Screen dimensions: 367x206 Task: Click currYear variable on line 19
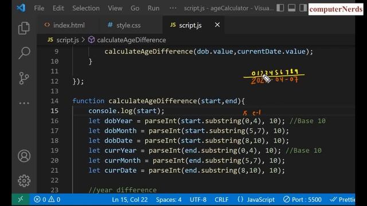pyautogui.click(x=120, y=150)
